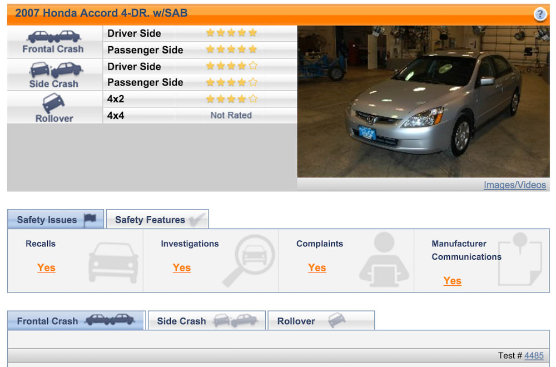556x367 pixels.
Task: Click the 'Frontal Crash' label in ratings table
Action: pos(53,49)
